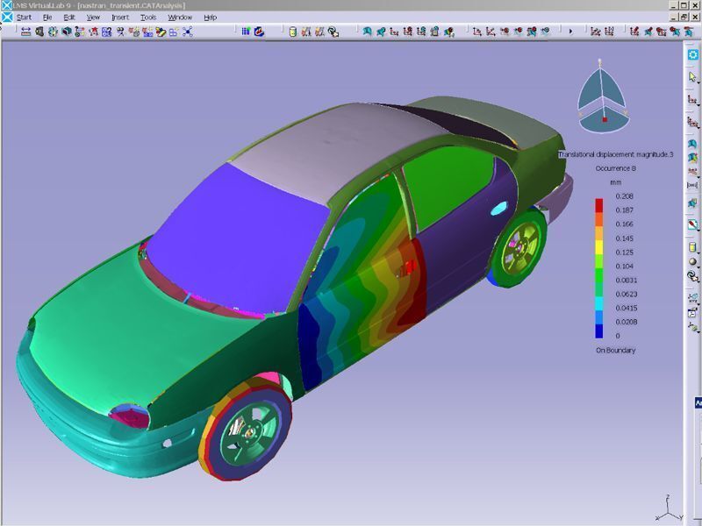Toggle the compass manipulator at top right

(x=605, y=95)
